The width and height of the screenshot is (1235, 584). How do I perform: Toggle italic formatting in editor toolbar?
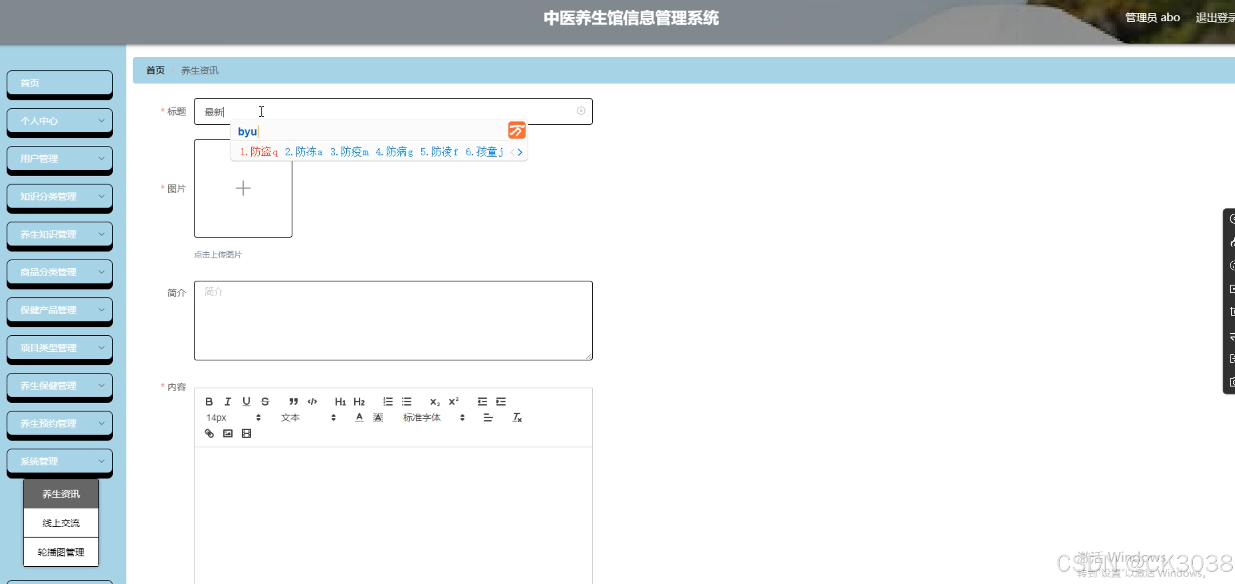coord(228,401)
